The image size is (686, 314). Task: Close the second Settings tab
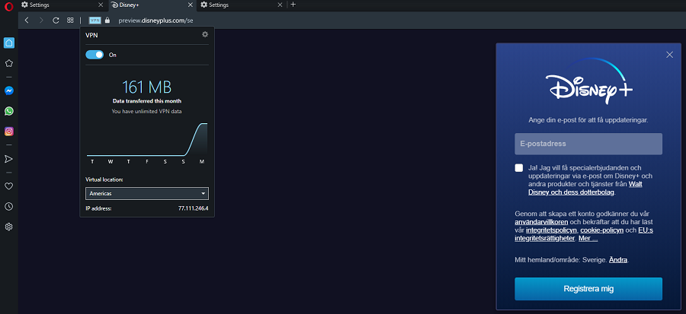(280, 5)
